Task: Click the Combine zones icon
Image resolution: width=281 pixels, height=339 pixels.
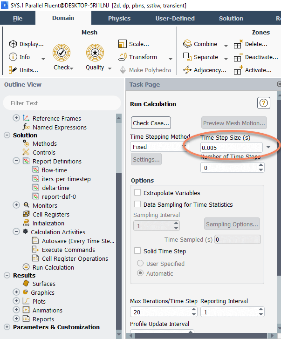Action: (x=187, y=44)
